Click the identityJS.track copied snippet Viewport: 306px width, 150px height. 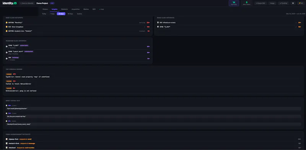(153, 124)
